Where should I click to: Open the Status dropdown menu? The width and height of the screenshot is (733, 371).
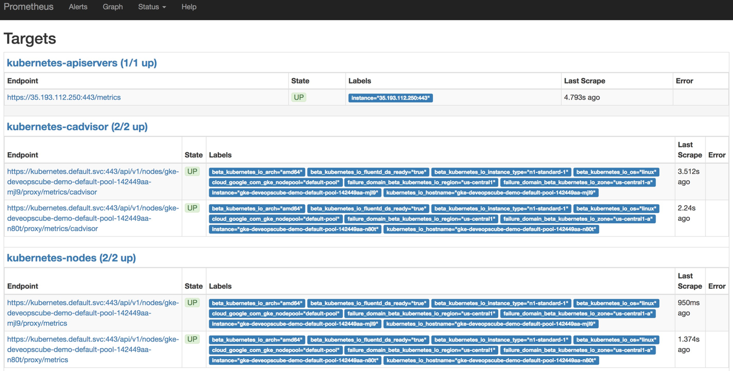[152, 7]
